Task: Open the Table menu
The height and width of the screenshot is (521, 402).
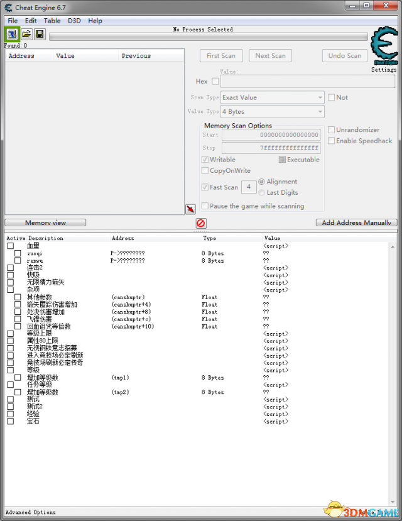Action: click(52, 21)
